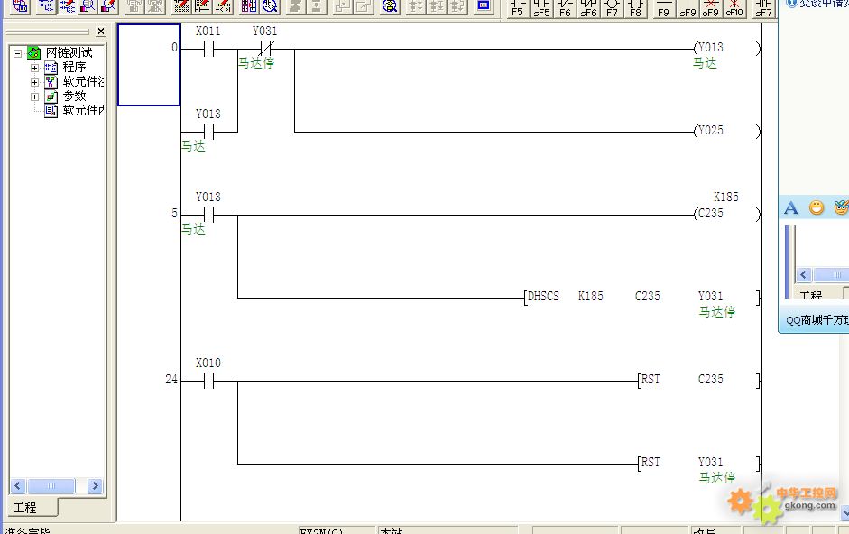
Task: Collapse the 网链测试 project root node
Action: [18, 53]
